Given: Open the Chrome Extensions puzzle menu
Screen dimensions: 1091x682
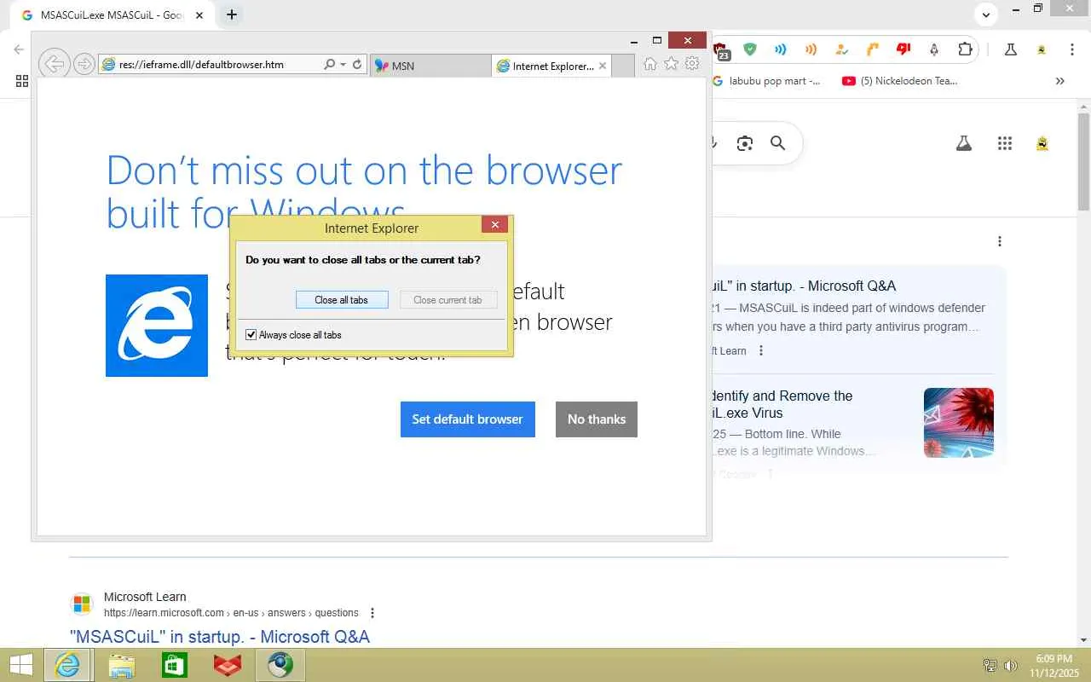Looking at the screenshot, I should click(x=965, y=49).
